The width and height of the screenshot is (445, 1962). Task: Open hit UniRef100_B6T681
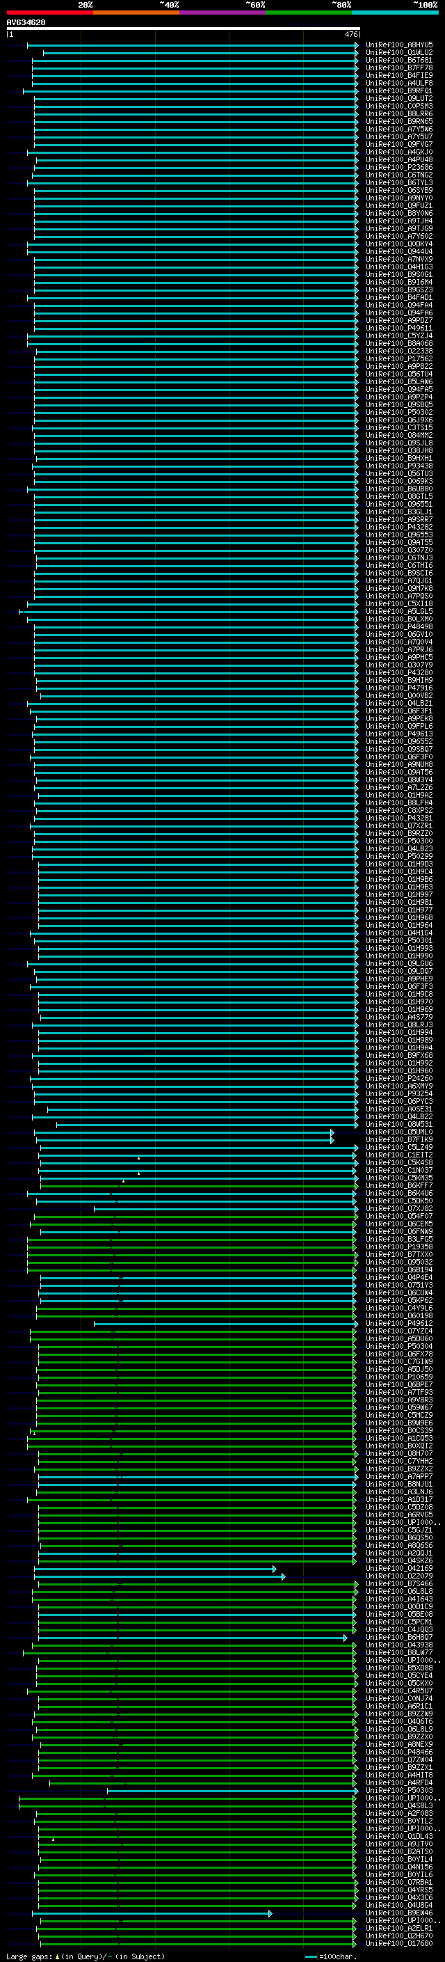coord(399,60)
